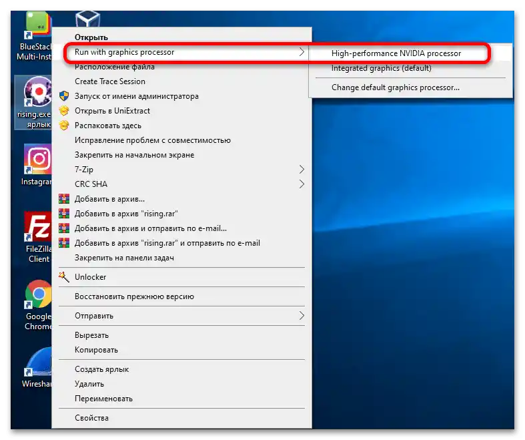Choose High-performance NVIDIA processor
Screen dimensions: 525x440
click(x=410, y=53)
